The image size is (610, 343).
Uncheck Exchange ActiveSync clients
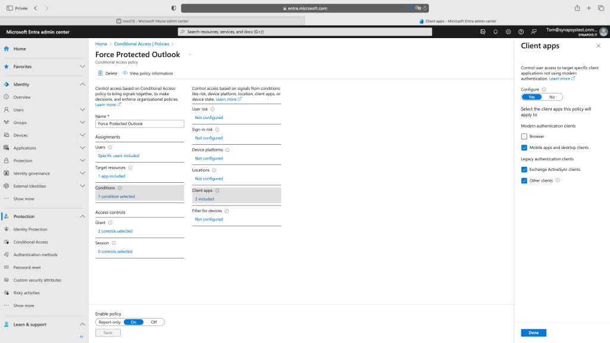coord(524,170)
